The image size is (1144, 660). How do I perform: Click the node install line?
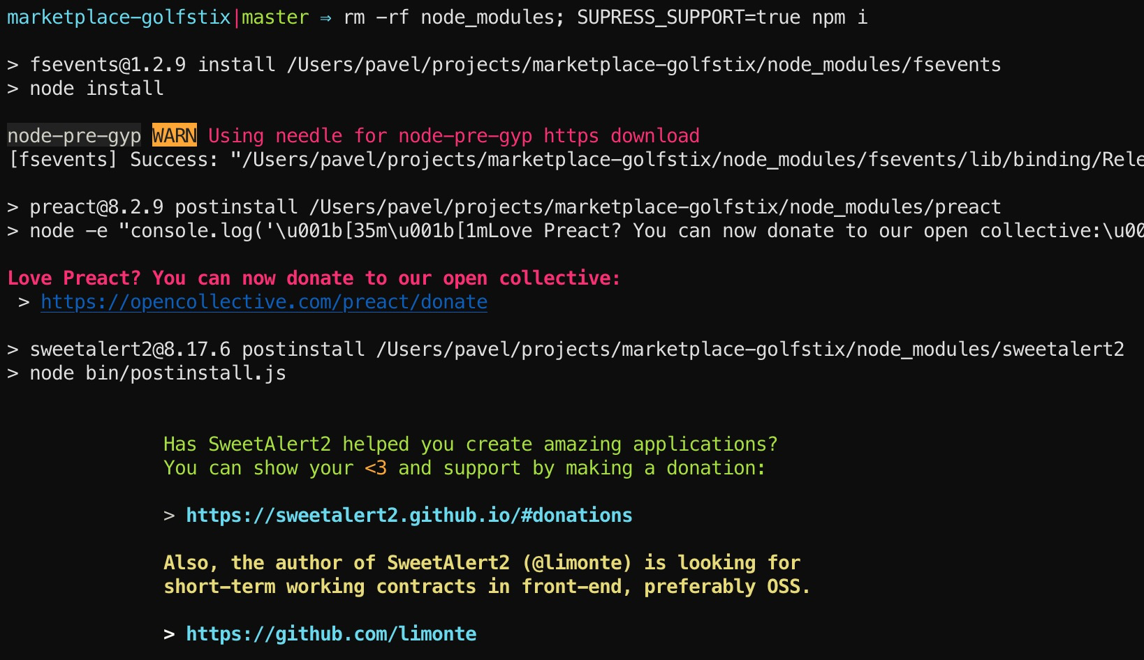point(96,88)
